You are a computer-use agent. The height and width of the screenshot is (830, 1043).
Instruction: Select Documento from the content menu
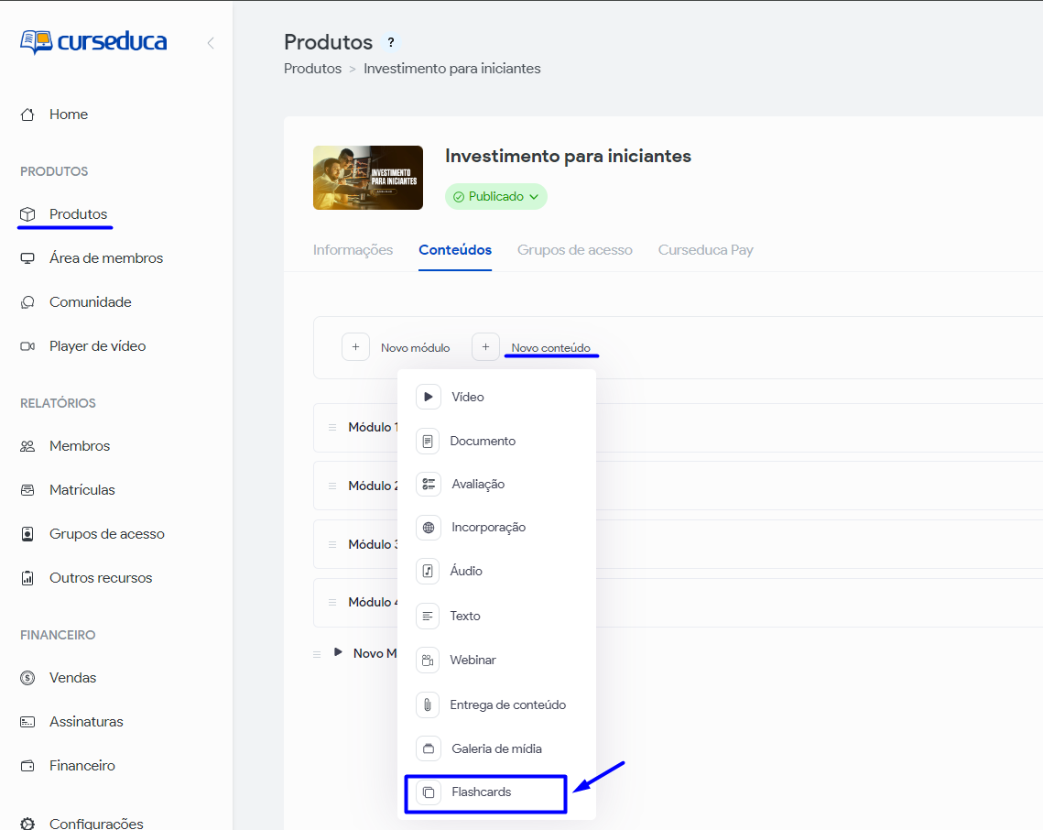pos(483,441)
